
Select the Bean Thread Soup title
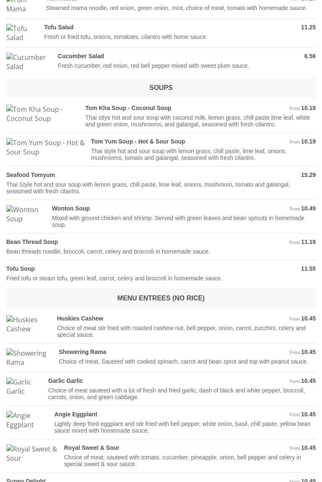point(32,242)
